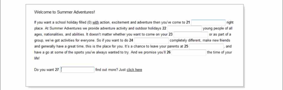Click the gap 26 box after "you'll"
This screenshot has width=283, height=90.
click(189, 53)
